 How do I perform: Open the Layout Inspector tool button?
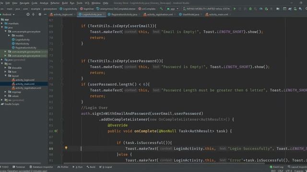[297, 167]
